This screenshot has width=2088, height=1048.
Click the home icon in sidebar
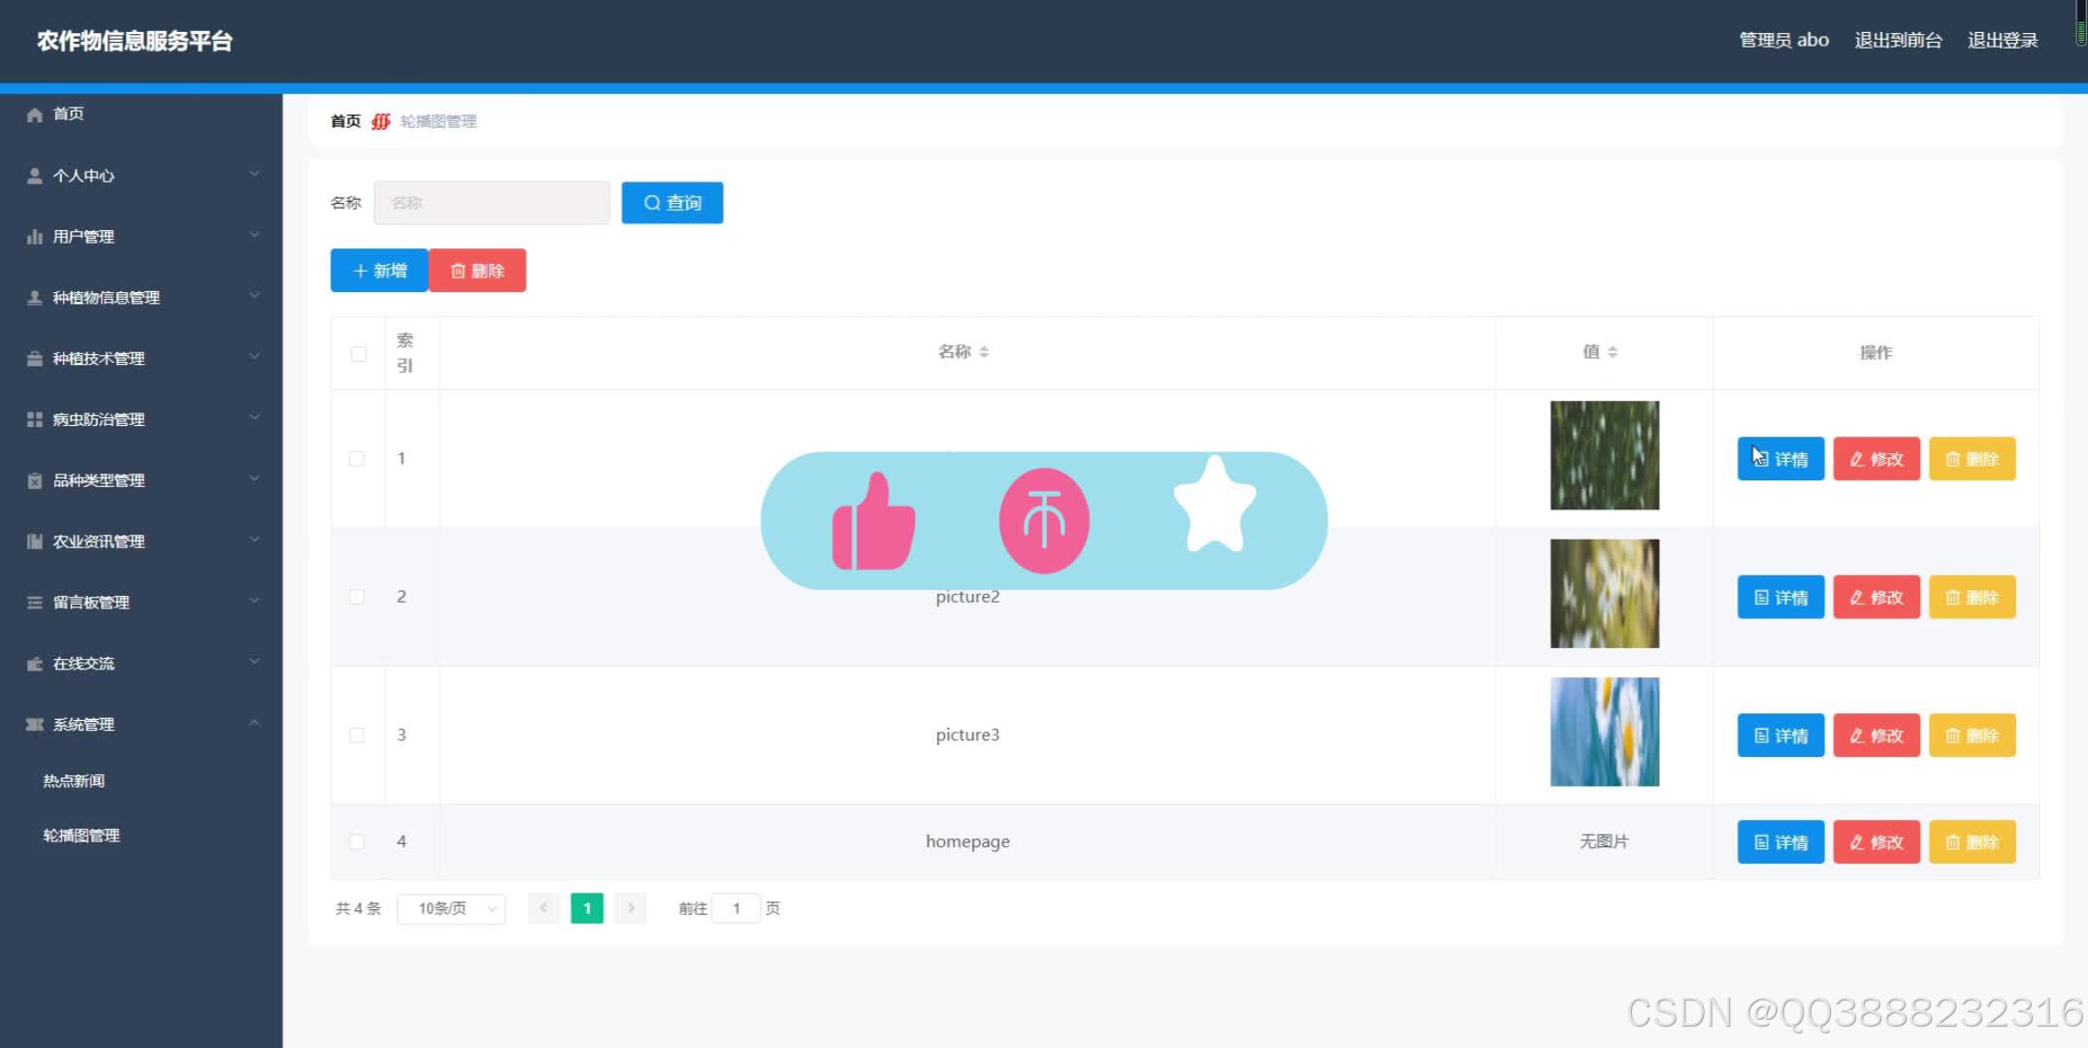[35, 115]
